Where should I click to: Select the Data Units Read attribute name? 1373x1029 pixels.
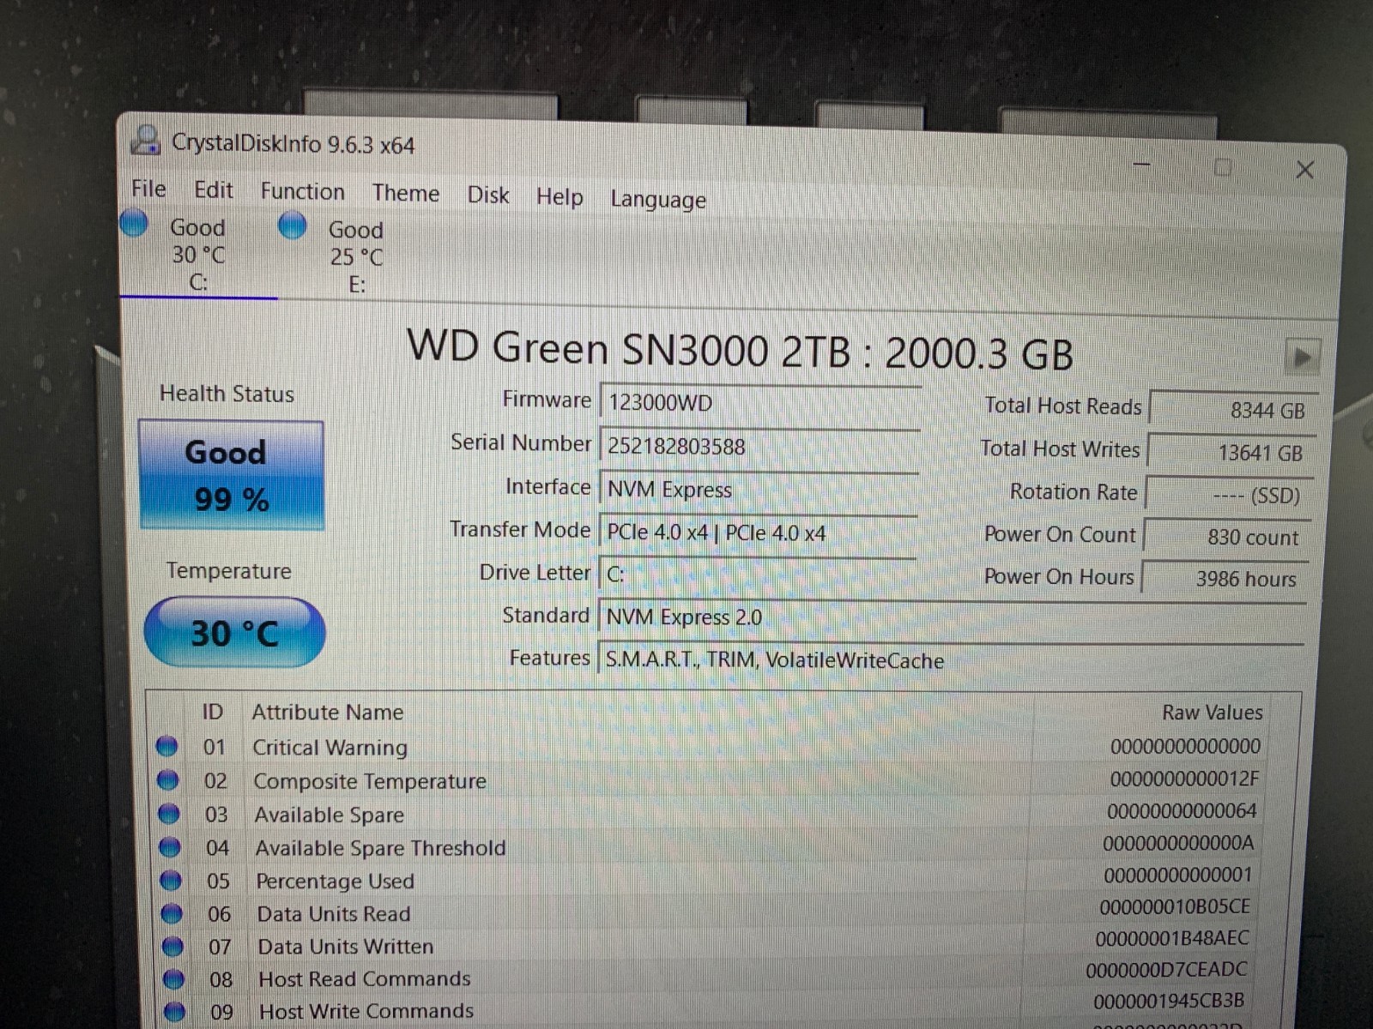tap(334, 914)
